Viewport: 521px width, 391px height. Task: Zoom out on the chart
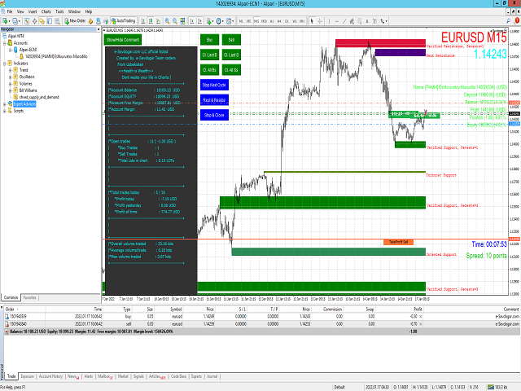tap(175, 21)
